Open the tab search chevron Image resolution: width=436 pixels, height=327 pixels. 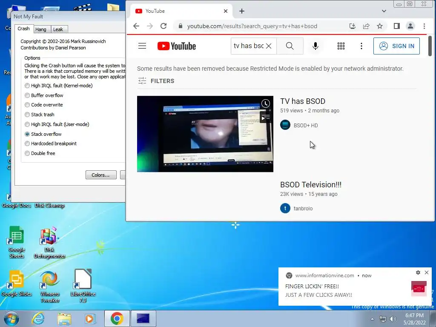pos(384,11)
